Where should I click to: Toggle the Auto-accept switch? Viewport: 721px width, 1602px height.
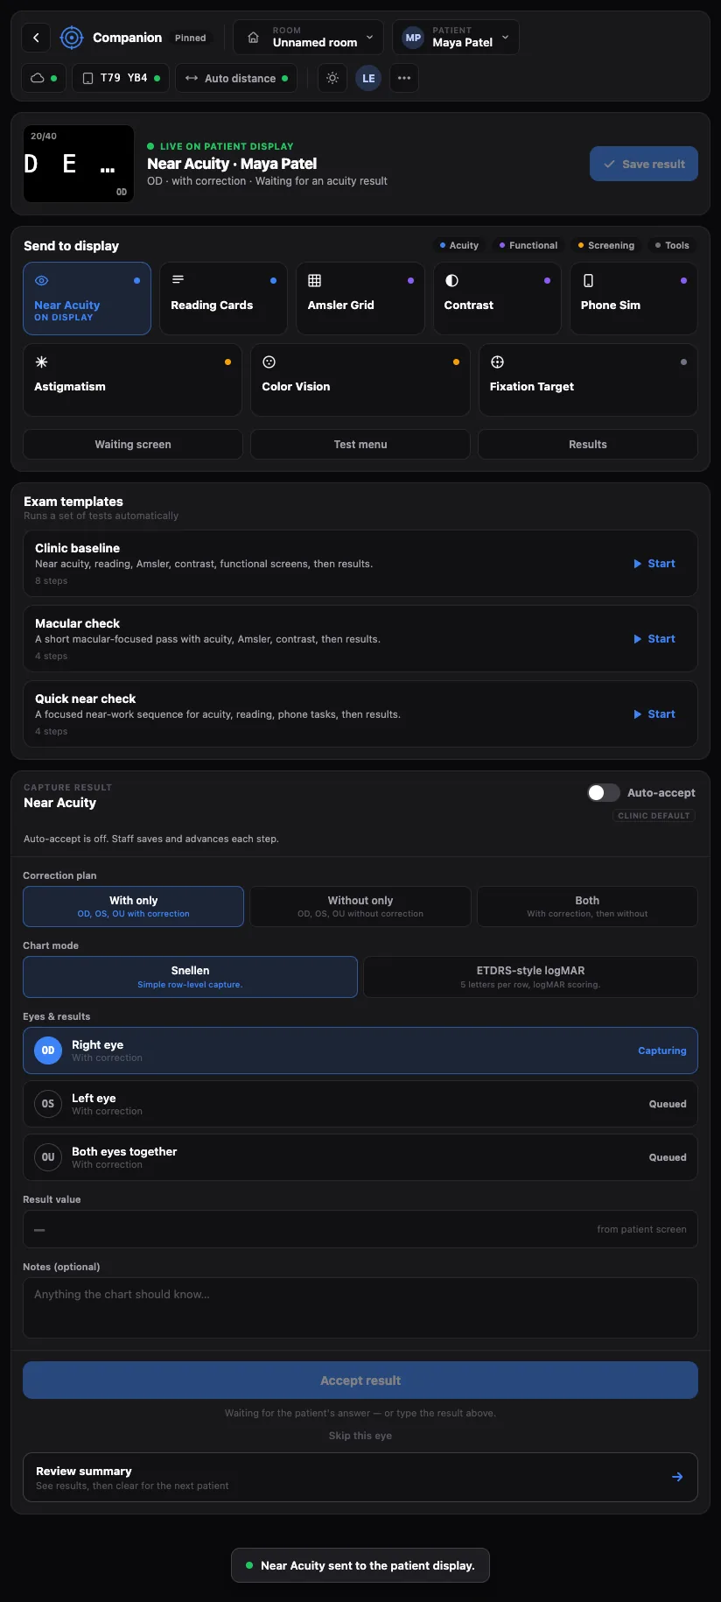pos(604,792)
